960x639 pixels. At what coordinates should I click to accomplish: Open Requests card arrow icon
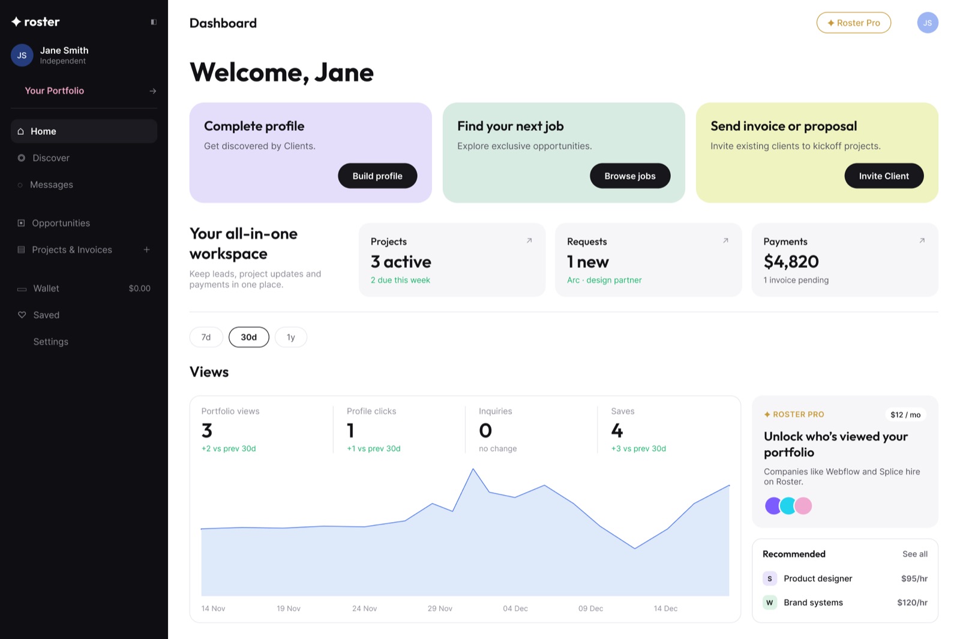(x=725, y=240)
